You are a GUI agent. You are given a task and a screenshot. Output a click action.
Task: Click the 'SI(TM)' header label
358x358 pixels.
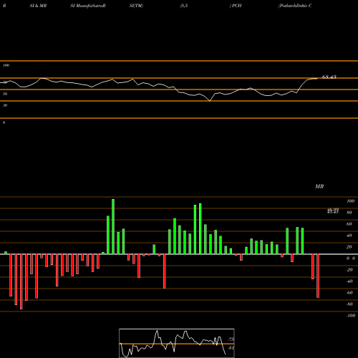136,6
